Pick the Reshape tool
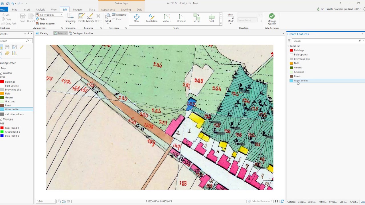The image size is (365, 205). pos(182,18)
